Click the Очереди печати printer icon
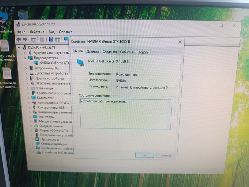Image resolution: width=249 pixels, height=187 pixels. pyautogui.click(x=36, y=126)
